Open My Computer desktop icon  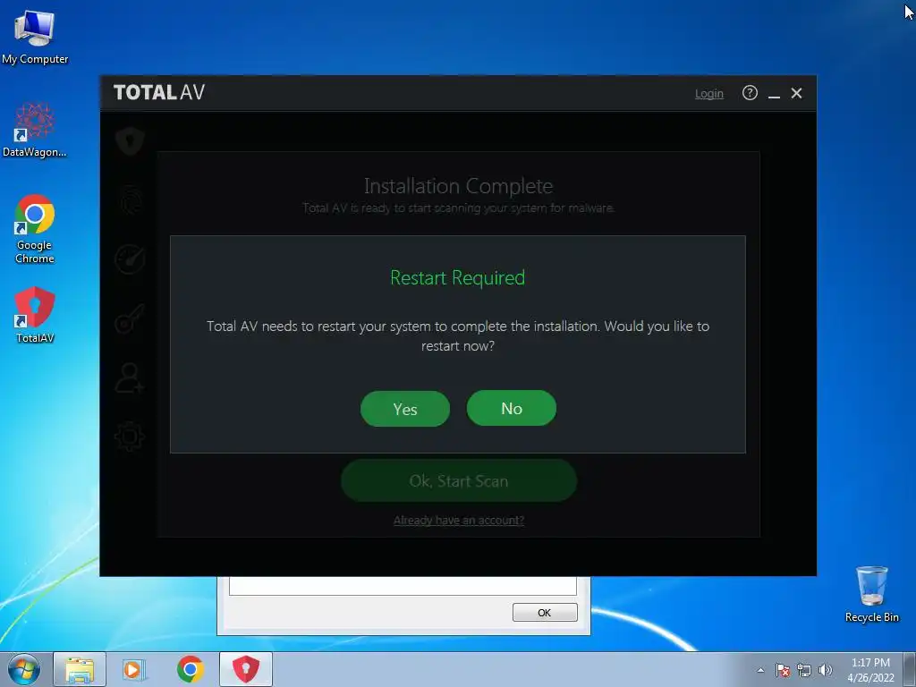click(x=35, y=38)
